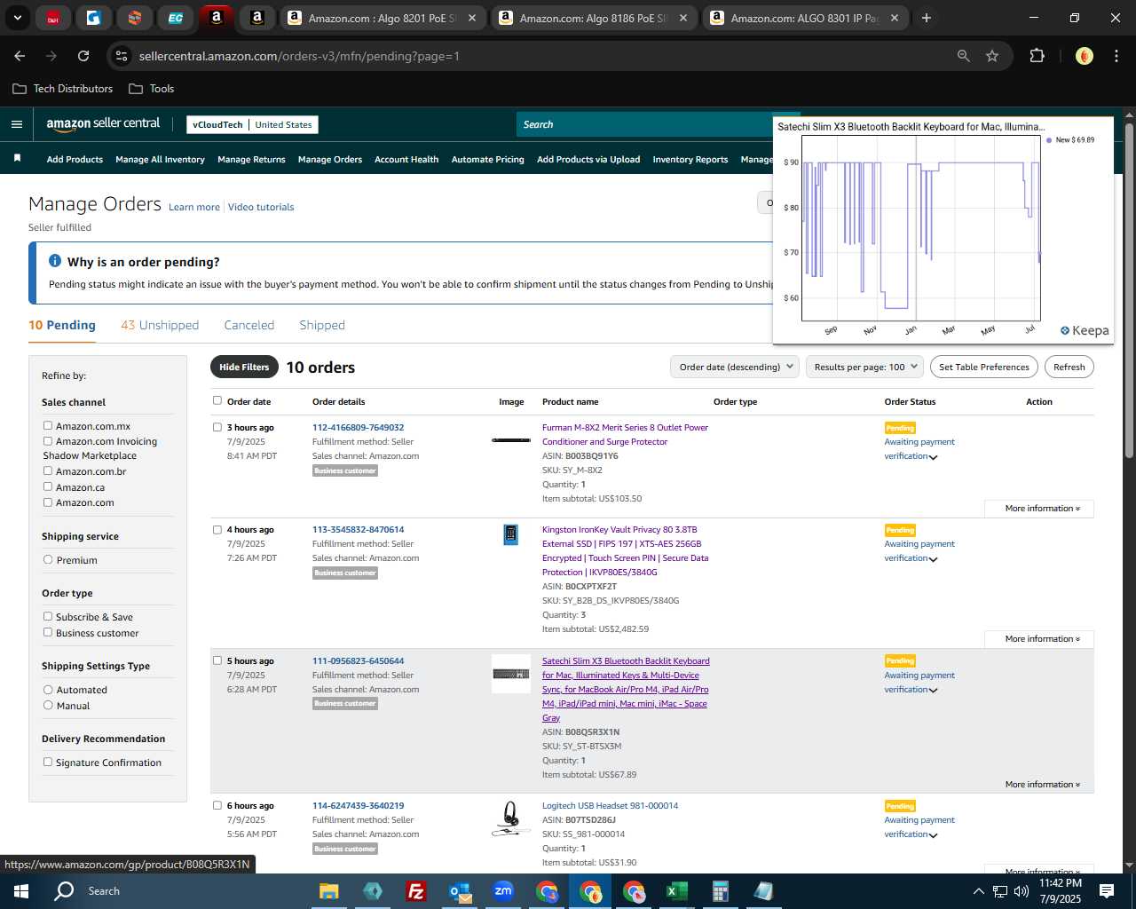Switch to the Canceled orders tab
Image resolution: width=1136 pixels, height=909 pixels.
(x=249, y=325)
